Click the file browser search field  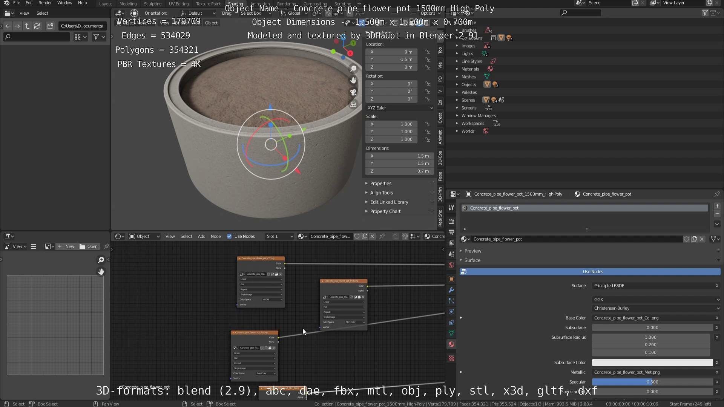(x=37, y=37)
